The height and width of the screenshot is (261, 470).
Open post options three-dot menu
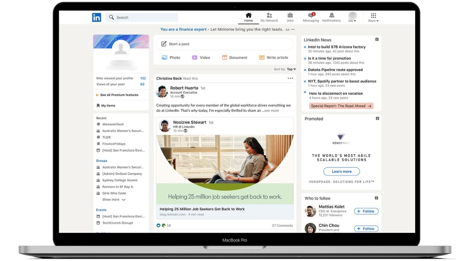[x=290, y=78]
